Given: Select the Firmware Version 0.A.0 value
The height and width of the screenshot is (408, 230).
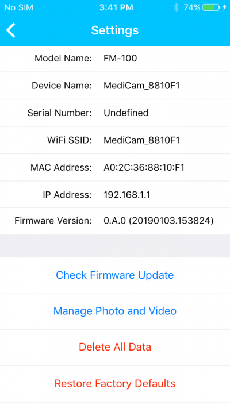Looking at the screenshot, I should (159, 221).
